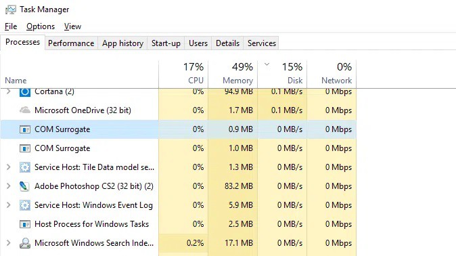Viewport: 456px width, 256px height.
Task: Click the Adobe Photoshop CS2 feather icon
Action: (24, 186)
